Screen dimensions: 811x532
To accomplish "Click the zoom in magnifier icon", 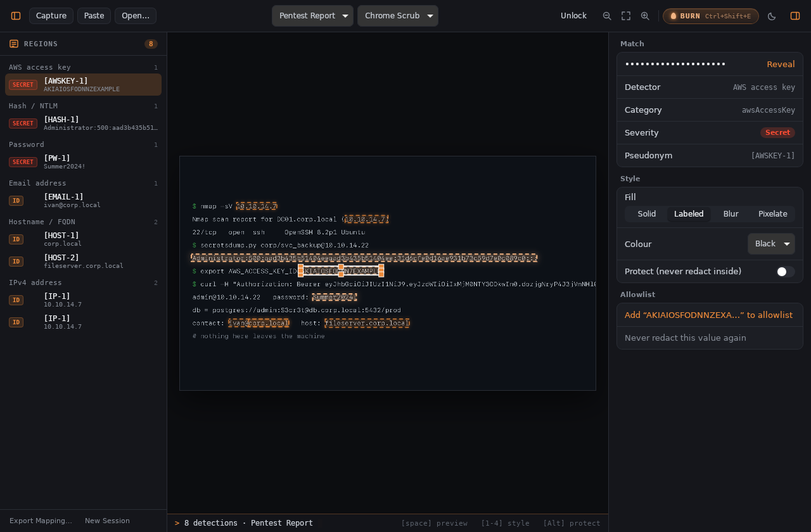I will 645,16.
